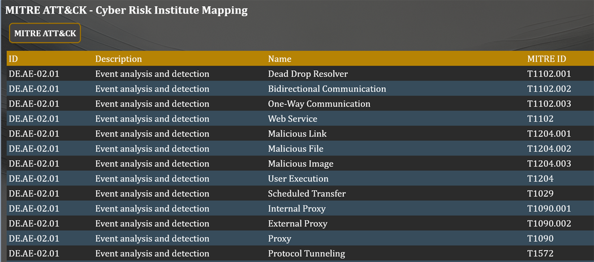Click the Name column header

pos(279,59)
